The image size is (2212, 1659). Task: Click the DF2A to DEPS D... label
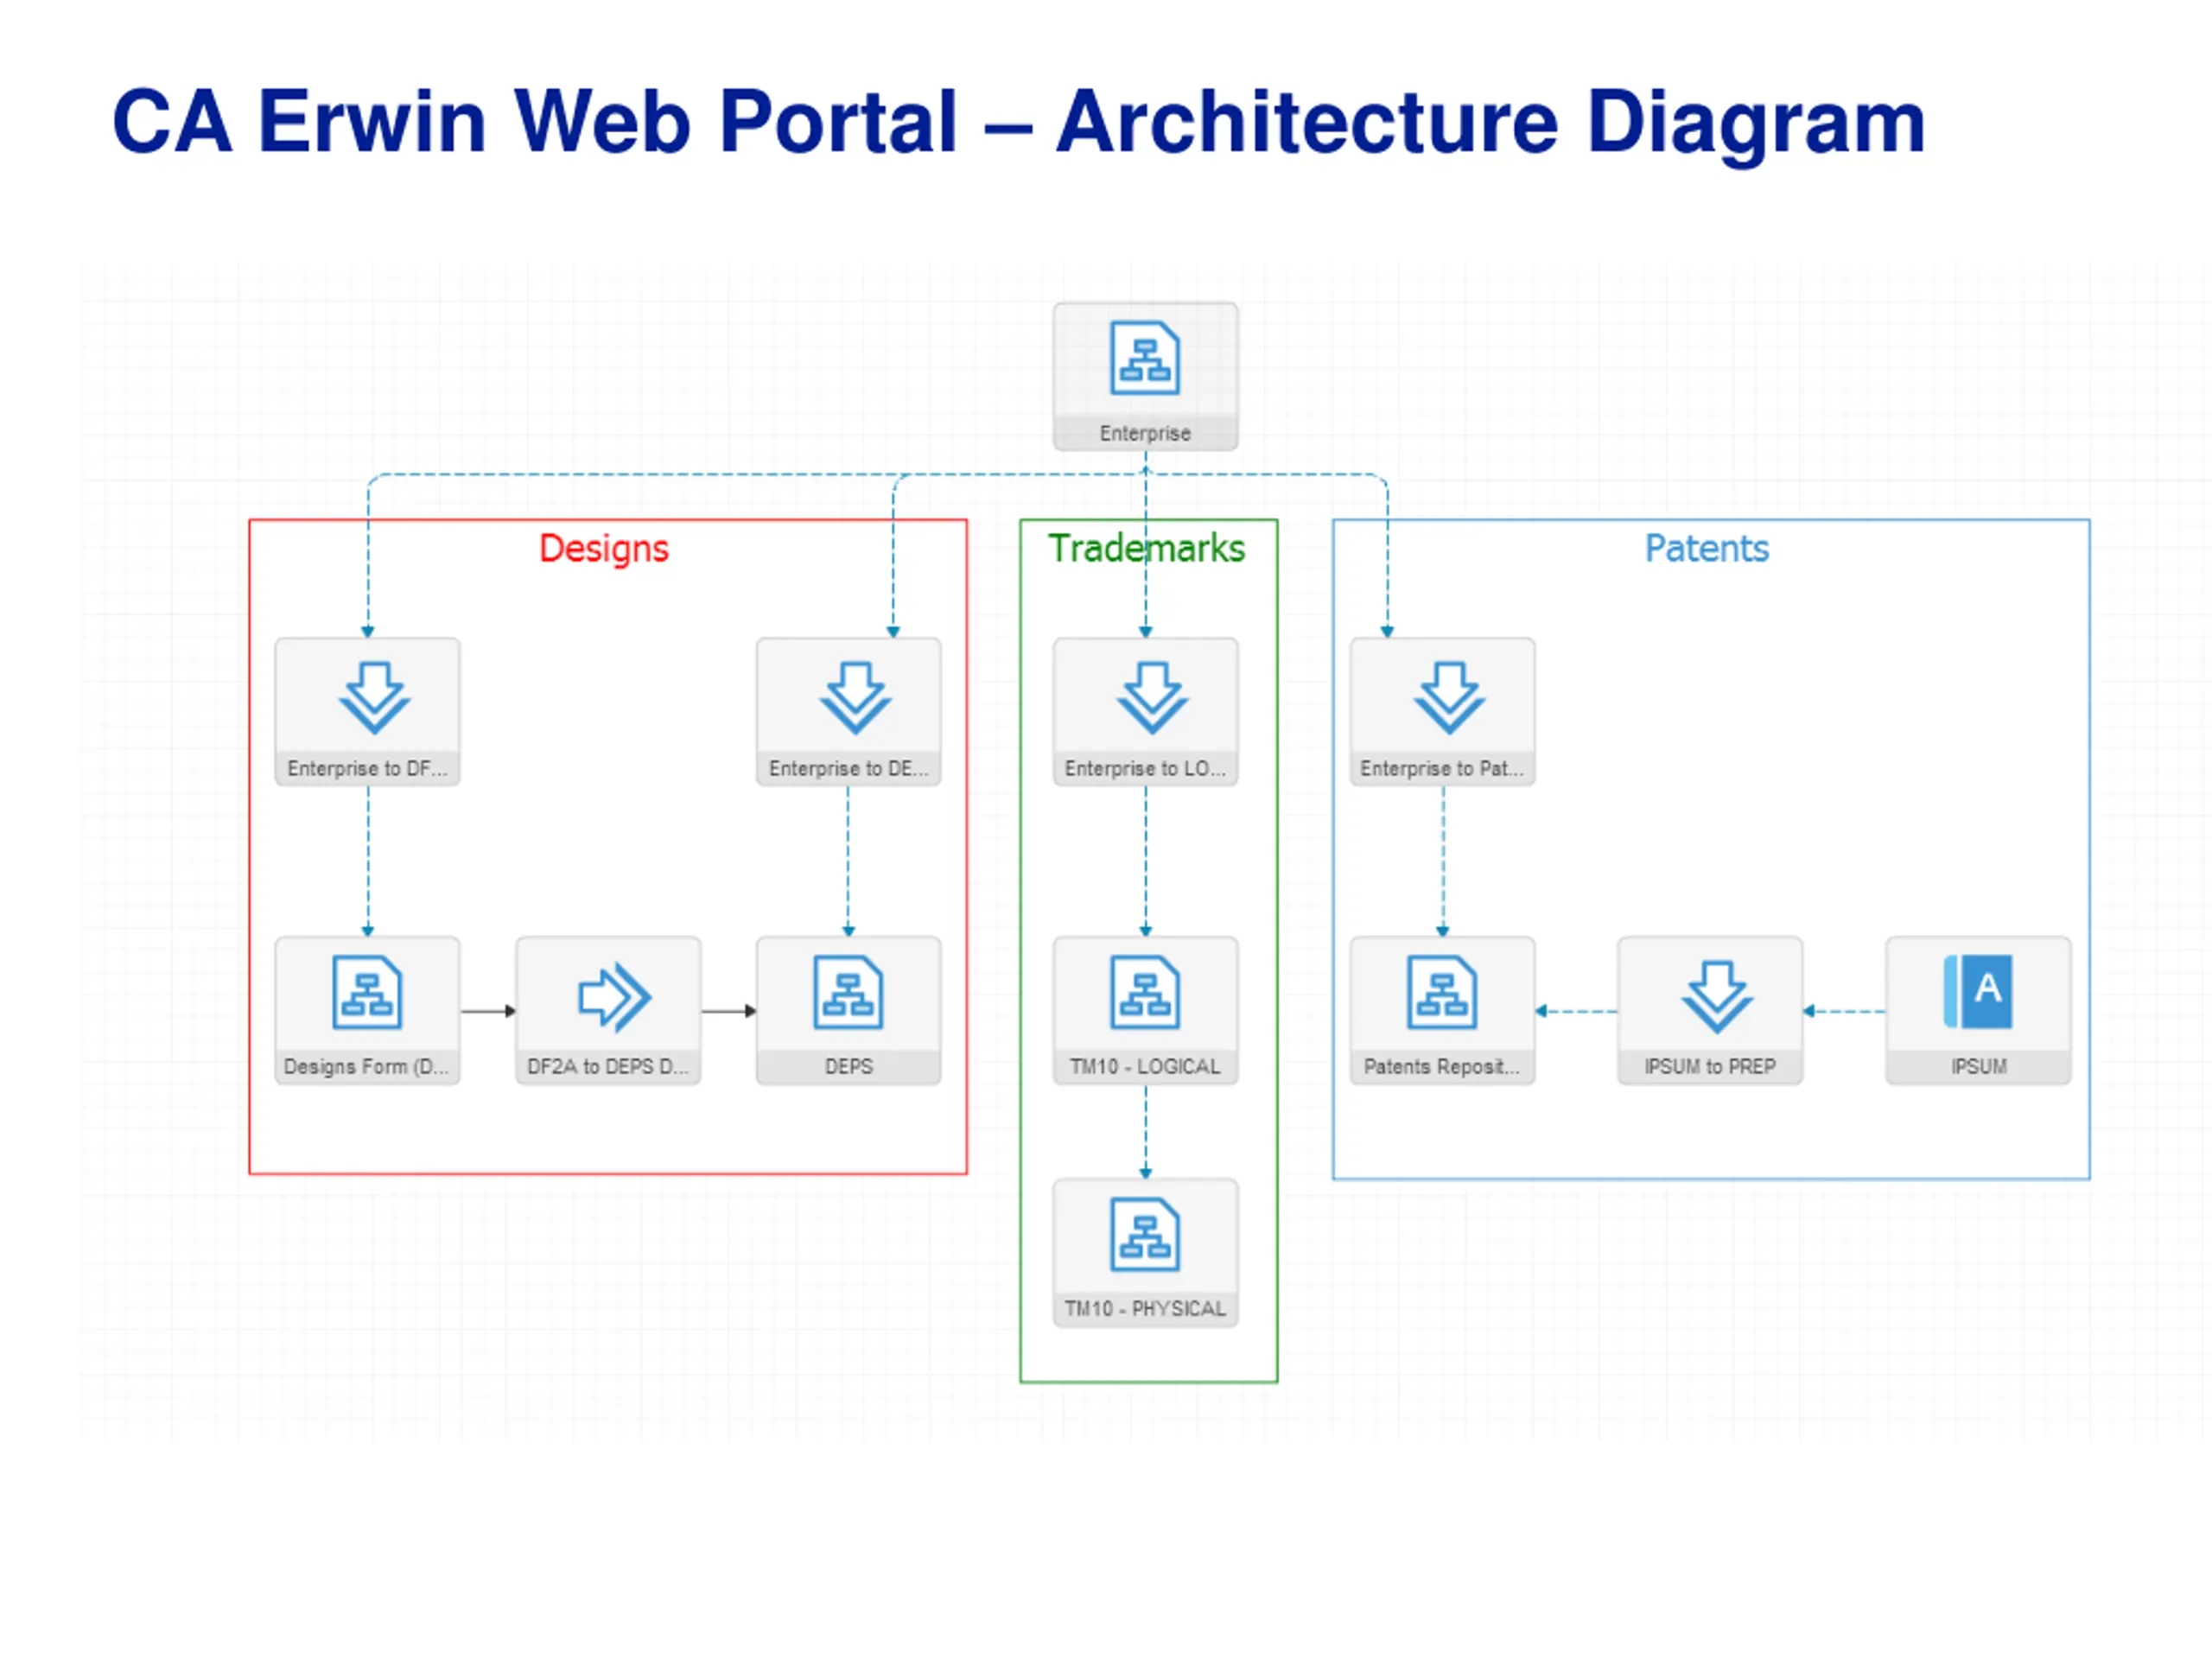point(608,1067)
